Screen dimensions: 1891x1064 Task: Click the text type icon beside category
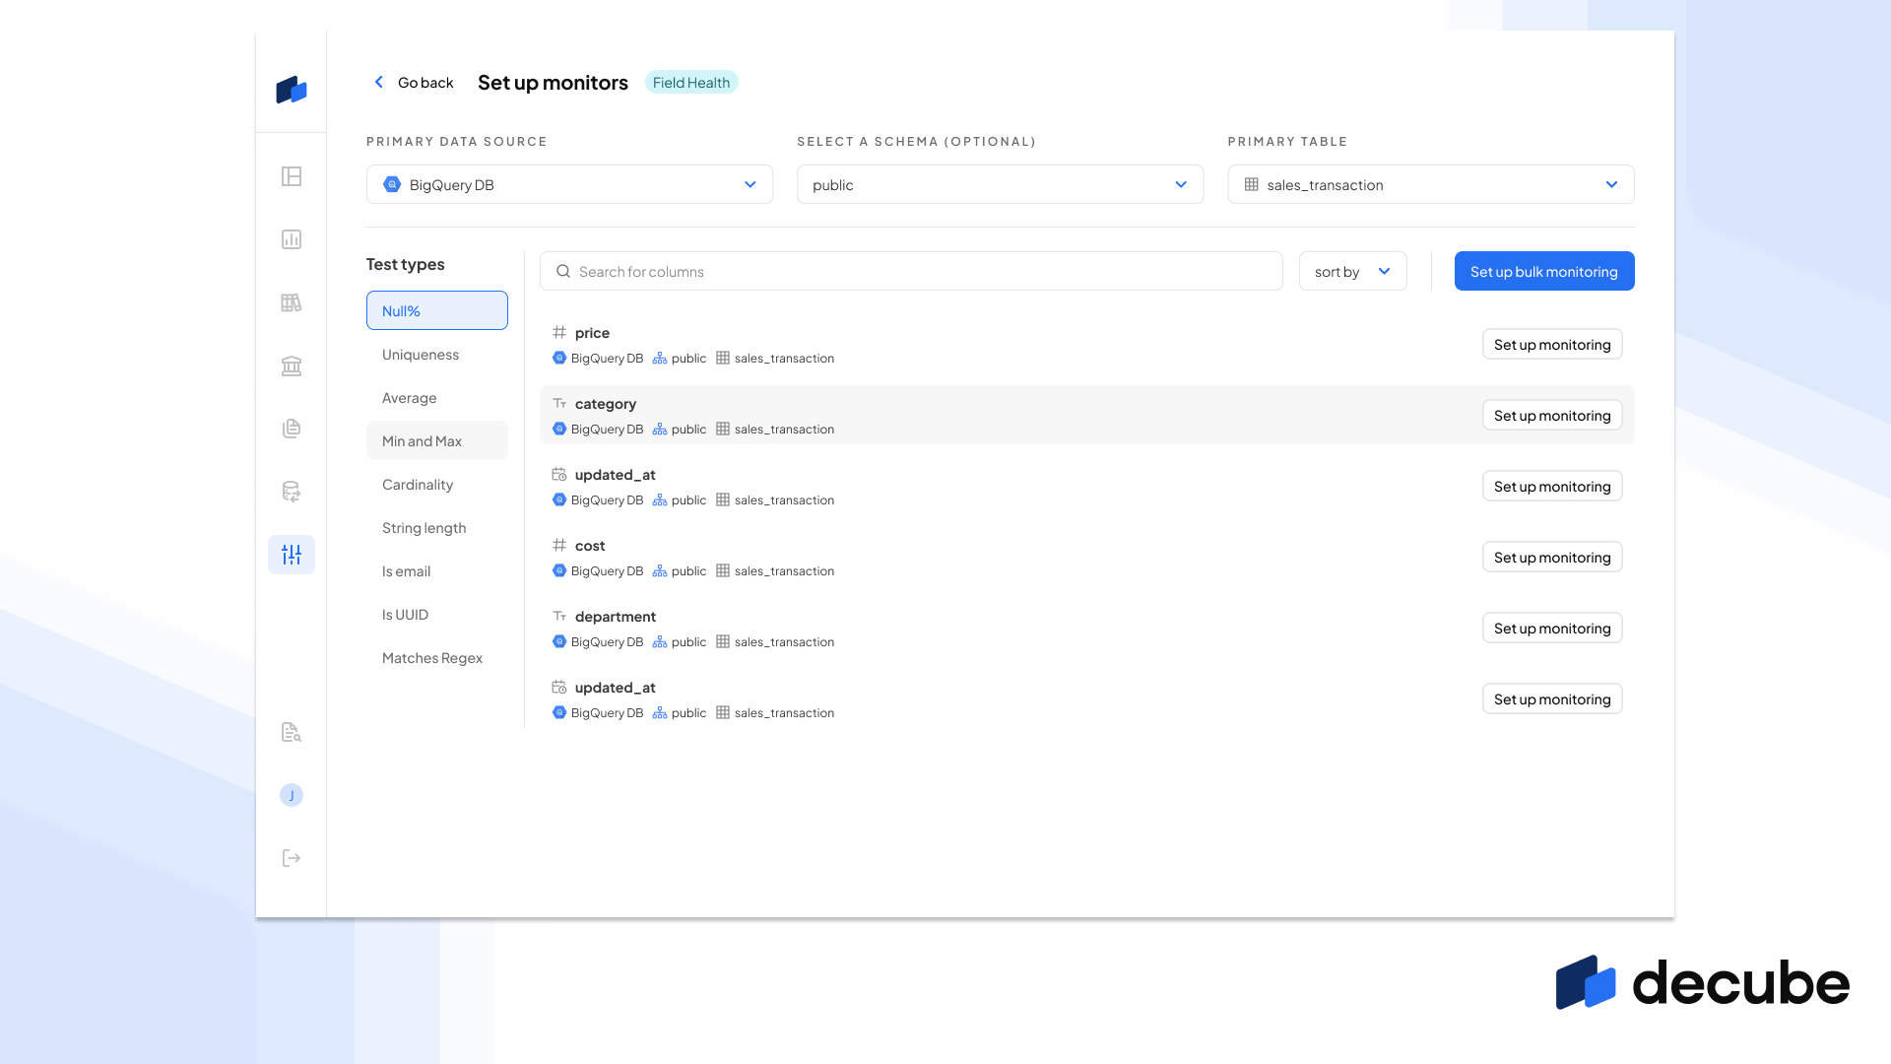(559, 403)
